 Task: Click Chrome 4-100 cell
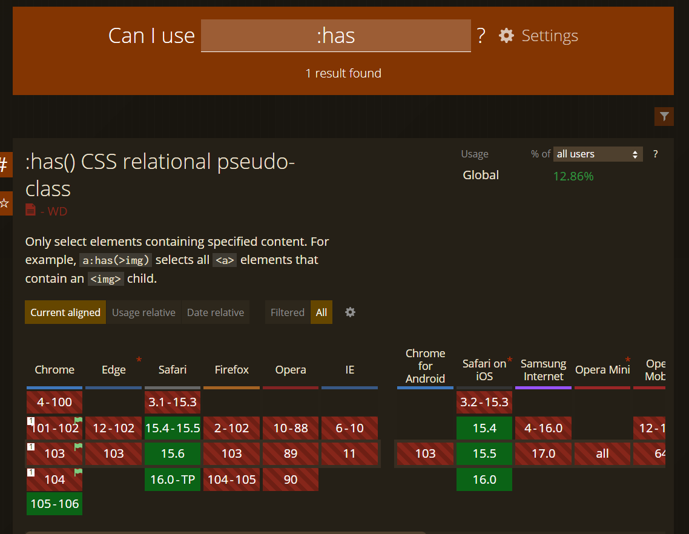pyautogui.click(x=54, y=402)
